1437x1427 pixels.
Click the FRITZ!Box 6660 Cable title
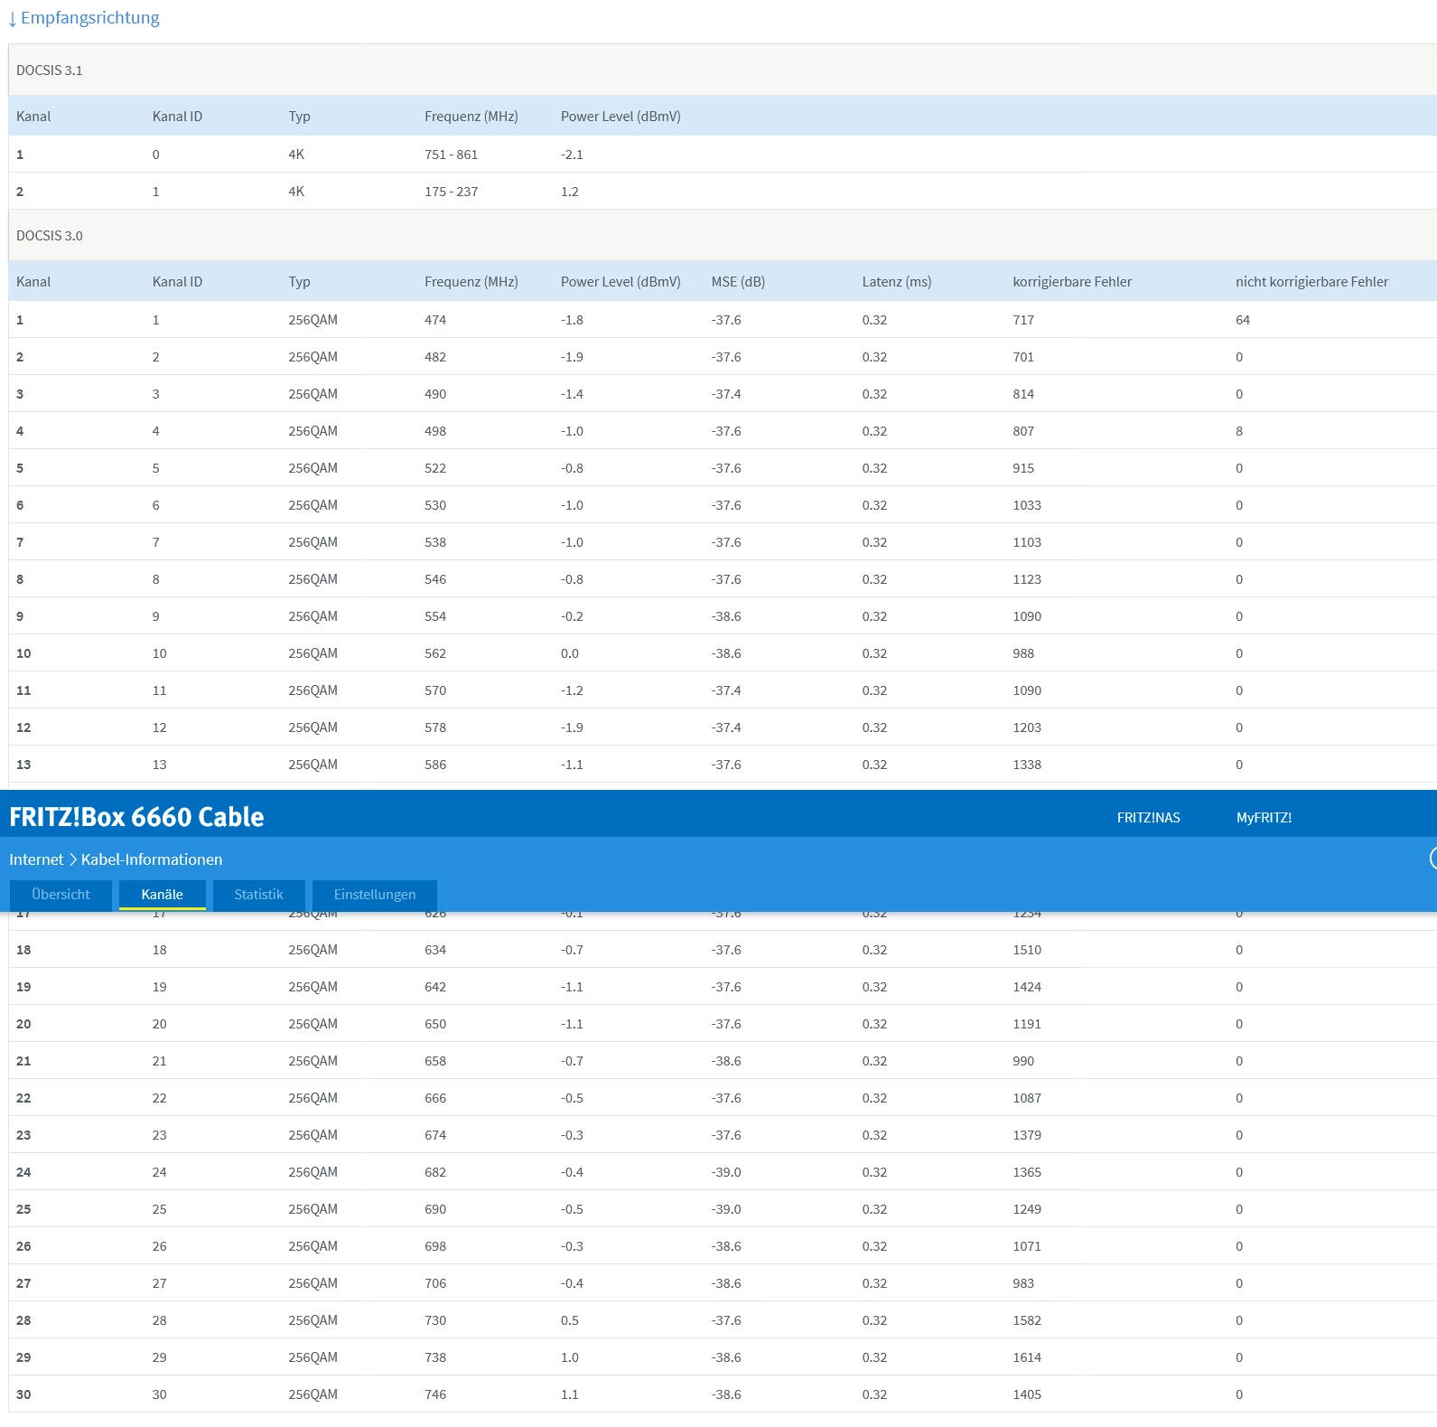pyautogui.click(x=136, y=817)
